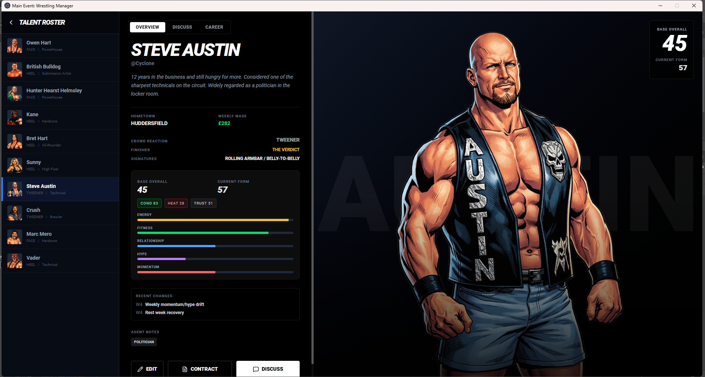Maximize the Wrestling Manager window
705x377 pixels.
[677, 6]
